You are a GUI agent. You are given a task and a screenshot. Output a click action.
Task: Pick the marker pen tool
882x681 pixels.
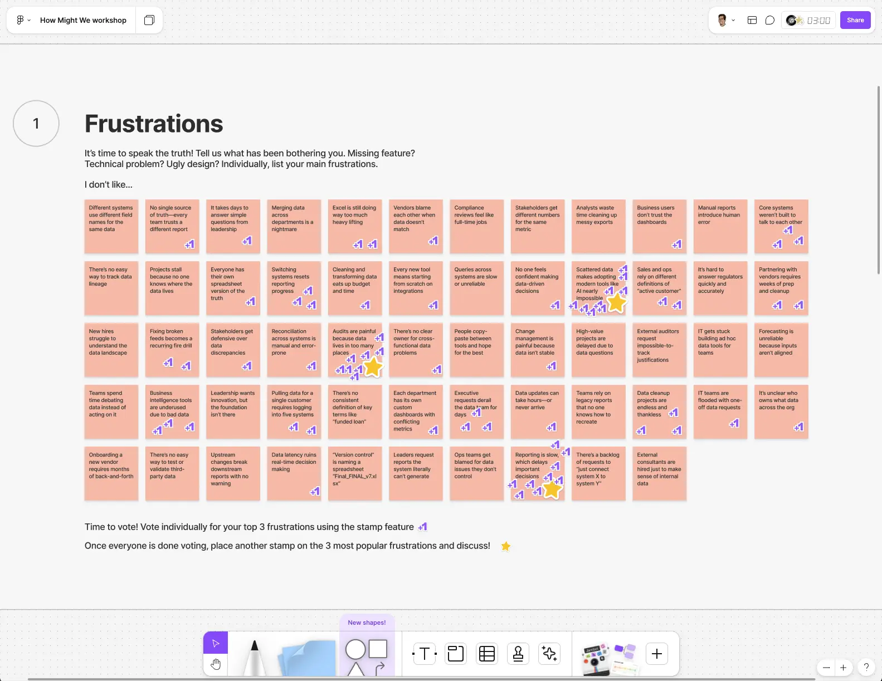coord(254,657)
